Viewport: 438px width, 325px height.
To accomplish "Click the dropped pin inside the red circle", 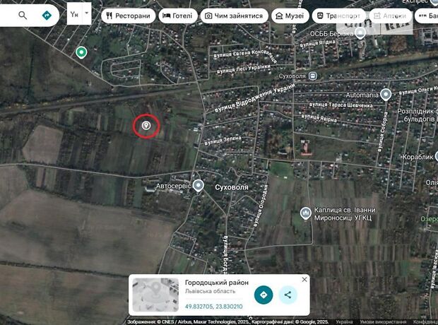I will (146, 126).
